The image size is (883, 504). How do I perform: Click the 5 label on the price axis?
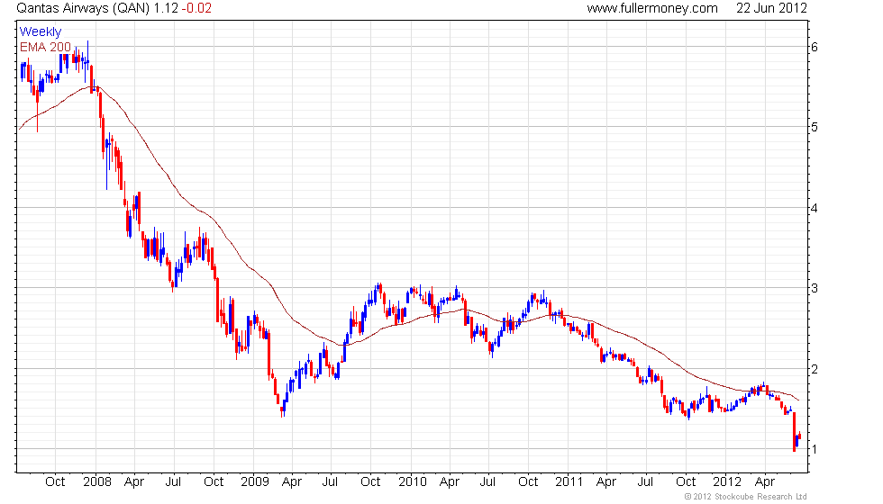[815, 127]
